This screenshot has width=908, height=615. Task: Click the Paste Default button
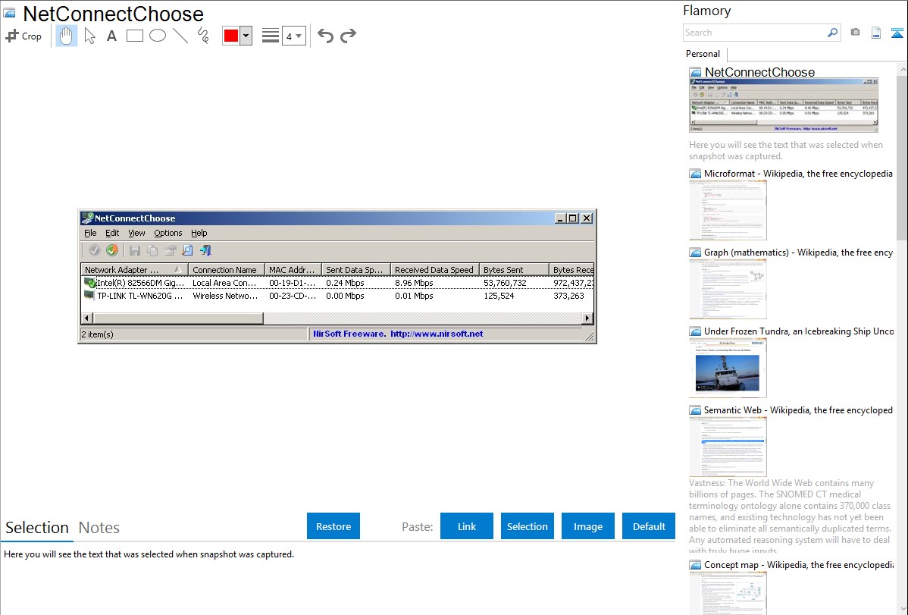point(649,526)
